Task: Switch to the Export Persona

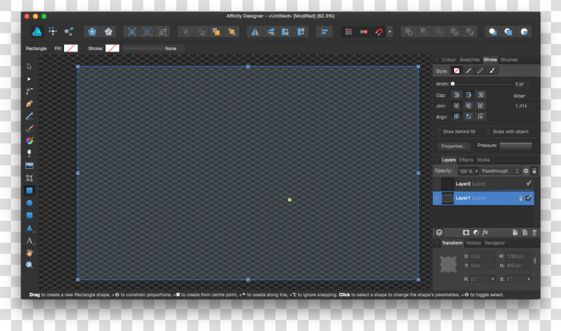Action: coord(69,31)
